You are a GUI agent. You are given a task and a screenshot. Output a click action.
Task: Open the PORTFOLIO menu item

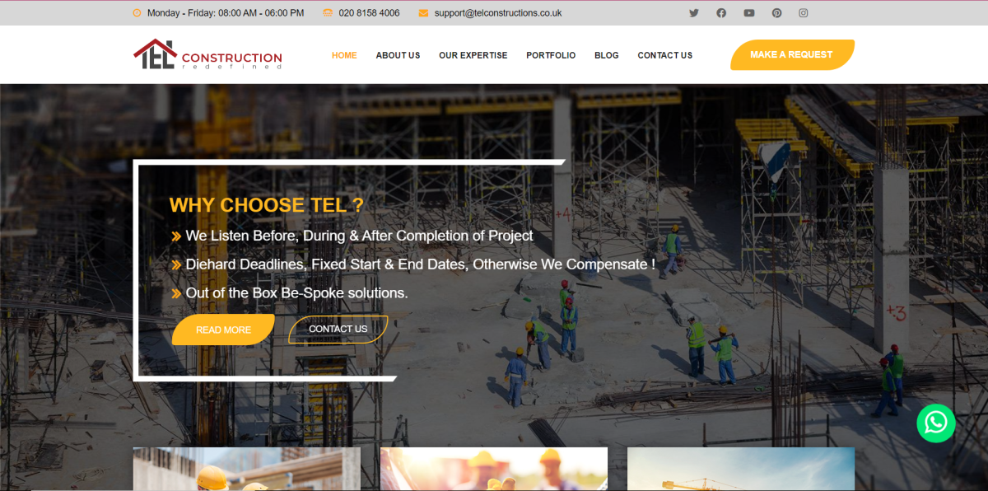pos(550,55)
